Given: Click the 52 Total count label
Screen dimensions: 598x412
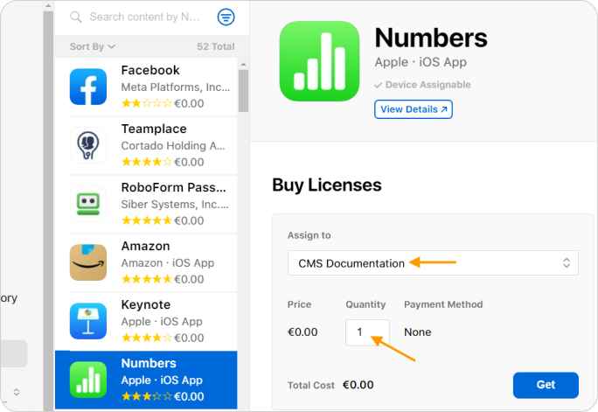Looking at the screenshot, I should click(215, 46).
